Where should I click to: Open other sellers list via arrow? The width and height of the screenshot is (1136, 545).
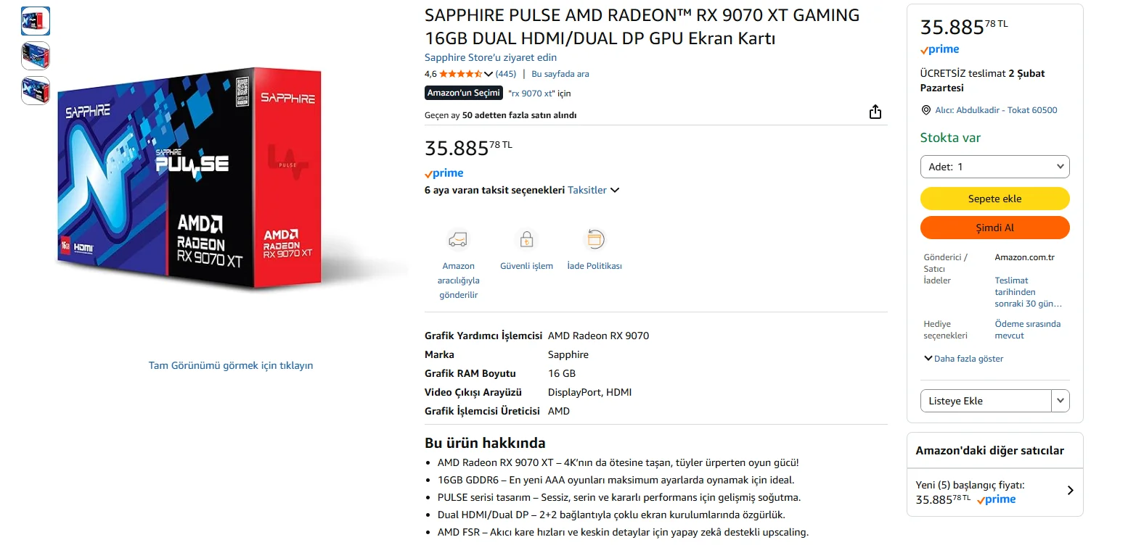click(1068, 490)
